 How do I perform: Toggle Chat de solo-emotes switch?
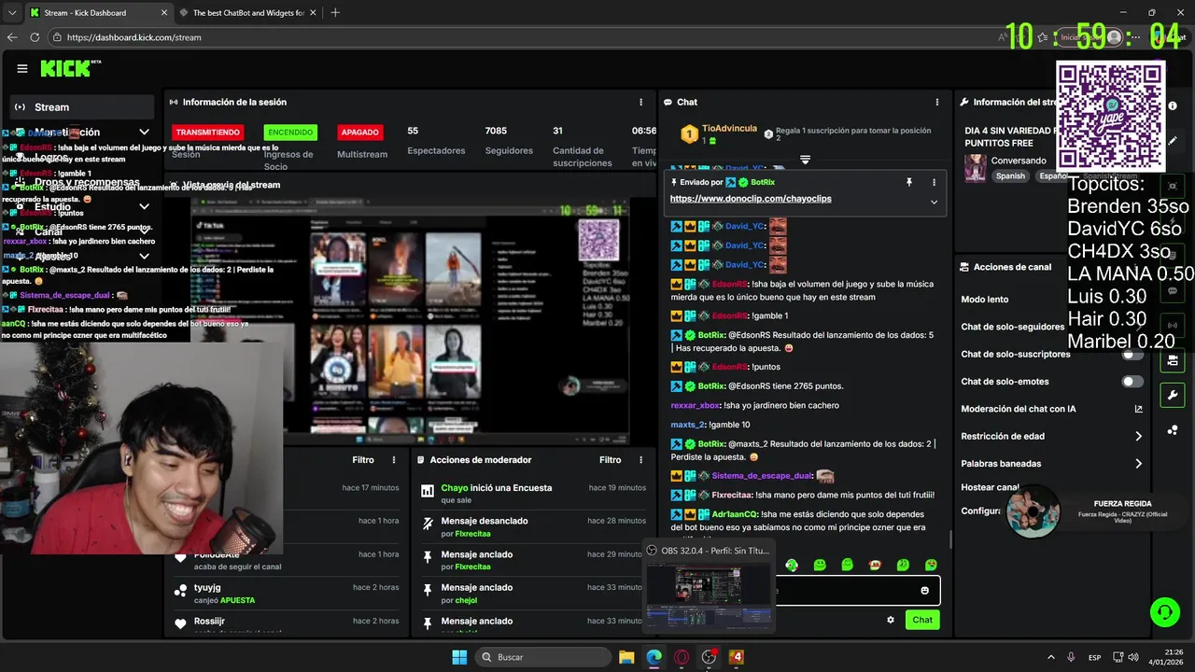(x=1132, y=382)
